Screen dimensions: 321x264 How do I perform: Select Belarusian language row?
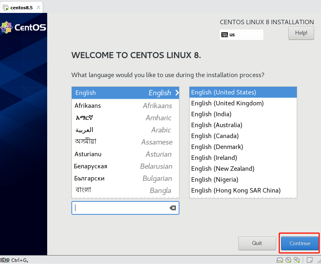125,166
